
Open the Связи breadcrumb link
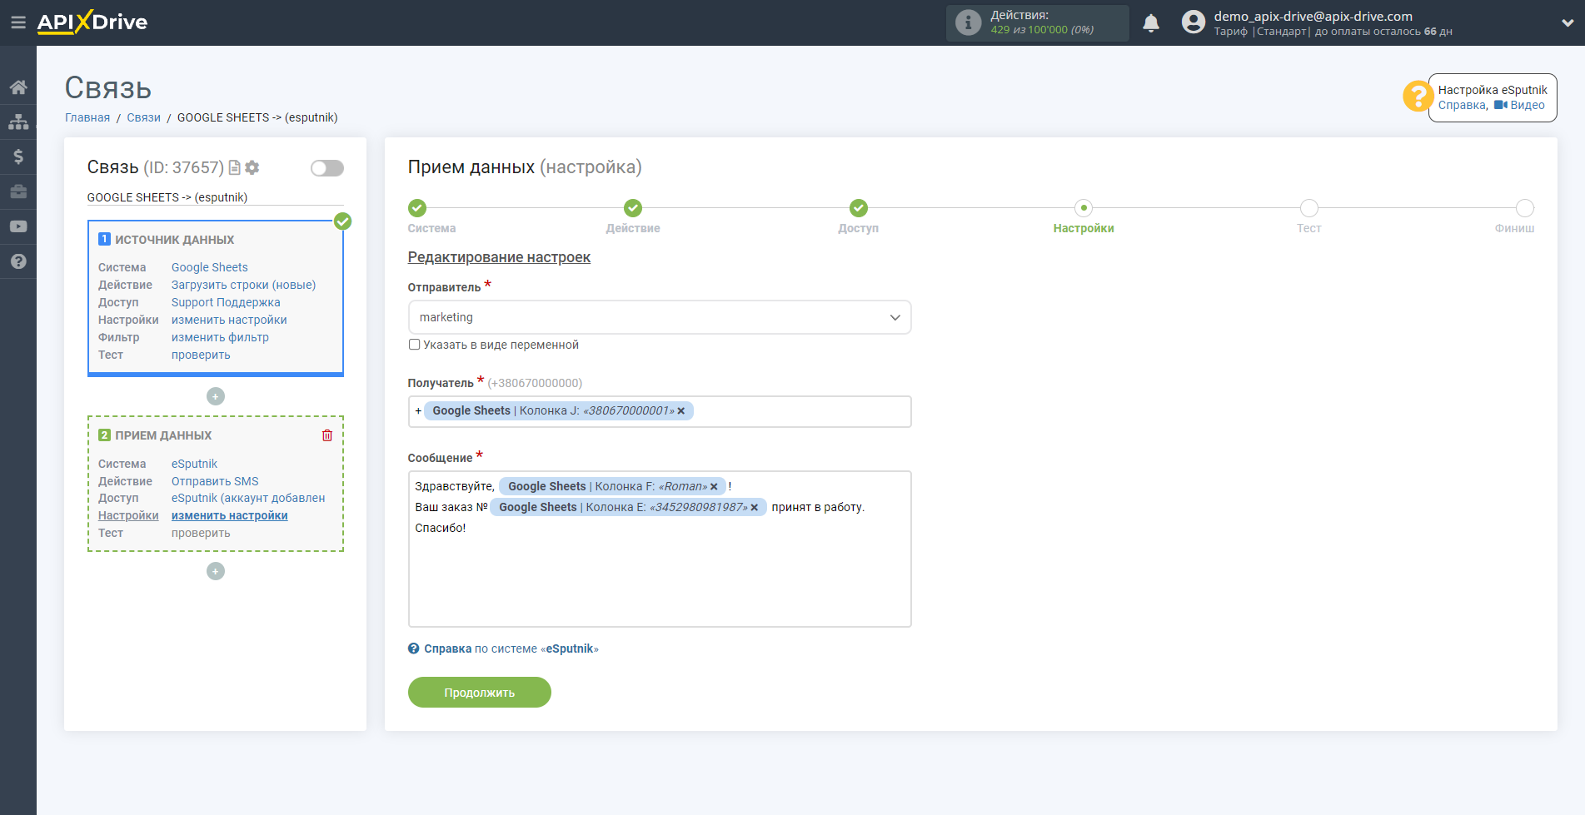click(143, 117)
